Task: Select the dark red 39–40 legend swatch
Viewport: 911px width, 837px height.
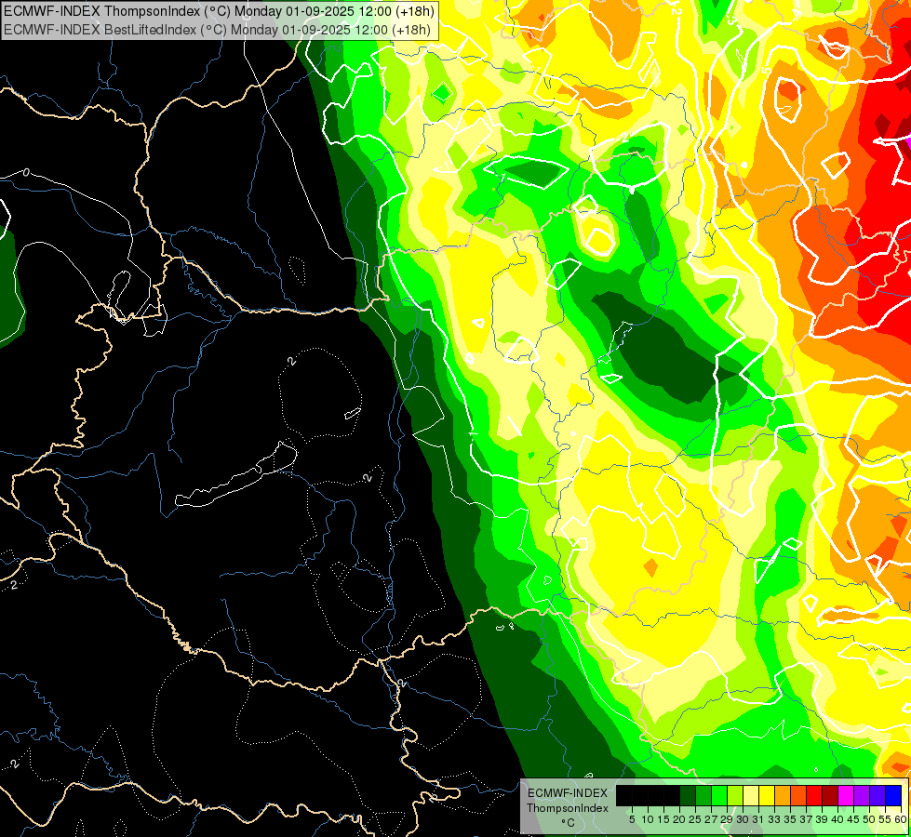Action: (x=830, y=795)
